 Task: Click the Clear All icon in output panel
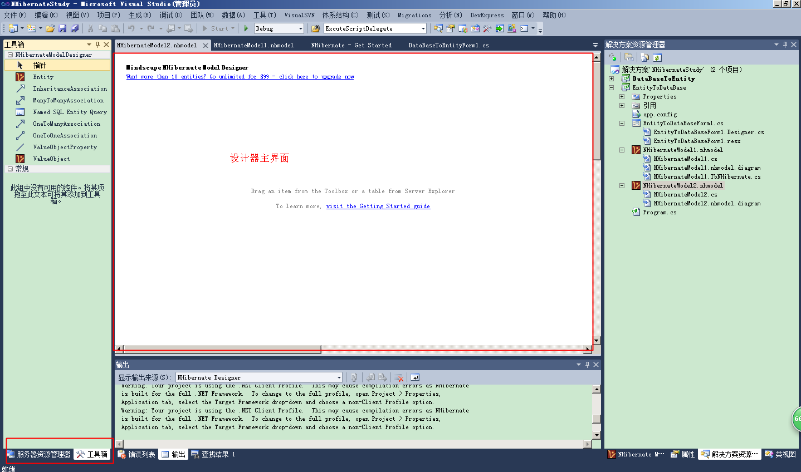pos(399,377)
